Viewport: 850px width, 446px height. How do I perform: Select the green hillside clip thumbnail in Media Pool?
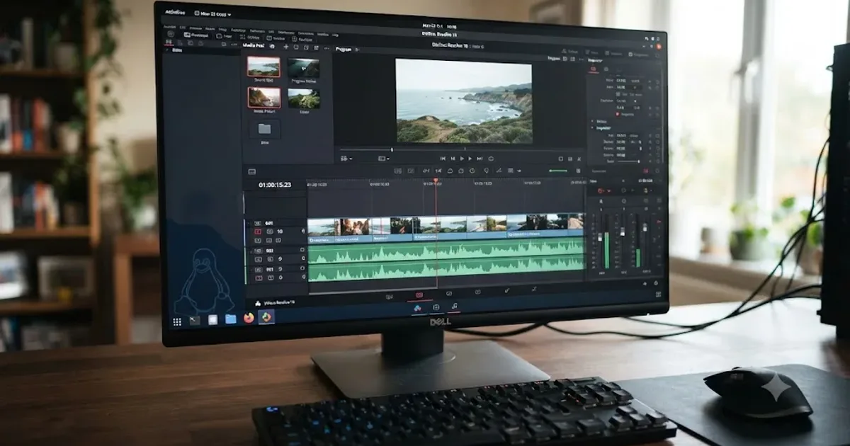tap(304, 98)
